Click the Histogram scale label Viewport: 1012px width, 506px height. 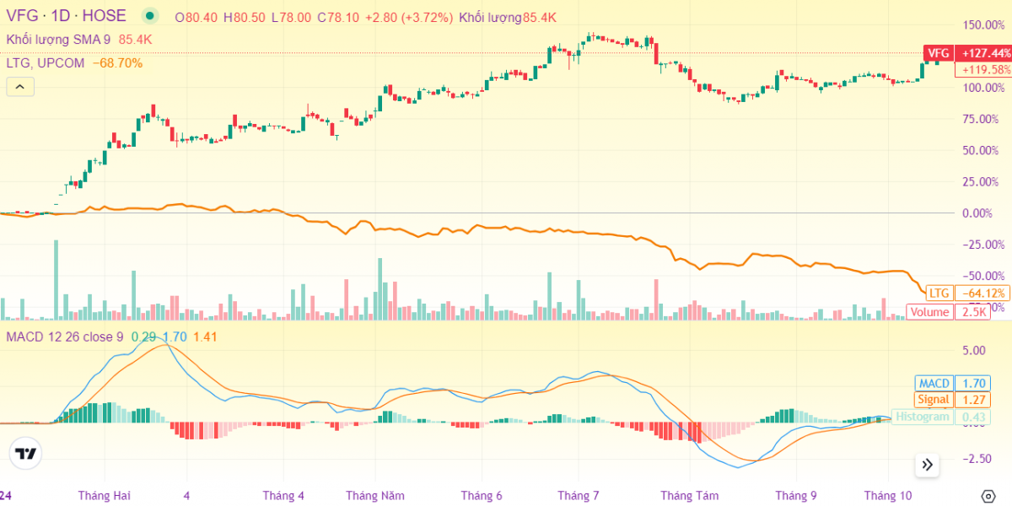923,417
